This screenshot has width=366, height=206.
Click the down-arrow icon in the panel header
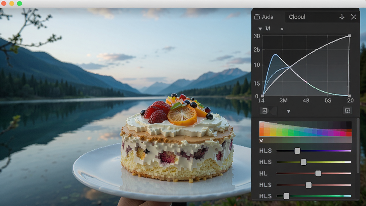point(342,17)
